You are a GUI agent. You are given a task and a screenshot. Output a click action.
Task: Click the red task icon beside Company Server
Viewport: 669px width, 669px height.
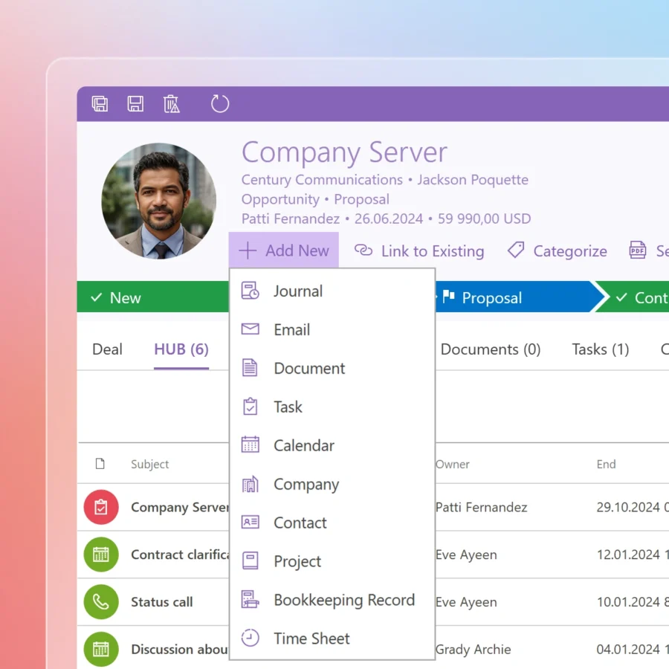click(101, 508)
